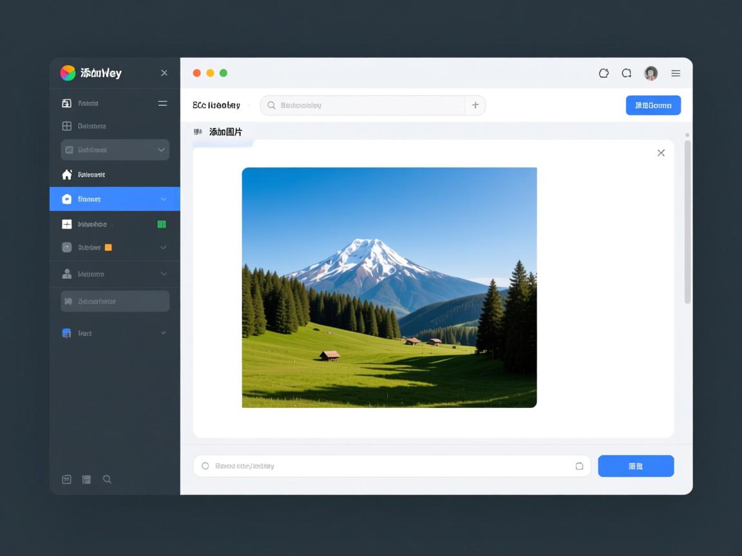This screenshot has height=556, width=742.
Task: Open hamburger menu in top right corner
Action: (x=676, y=73)
